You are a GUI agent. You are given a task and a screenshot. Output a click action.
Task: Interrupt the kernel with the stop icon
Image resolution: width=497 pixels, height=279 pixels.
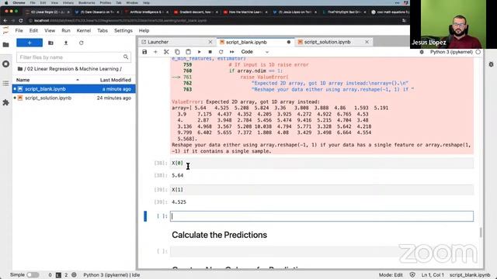(x=210, y=52)
